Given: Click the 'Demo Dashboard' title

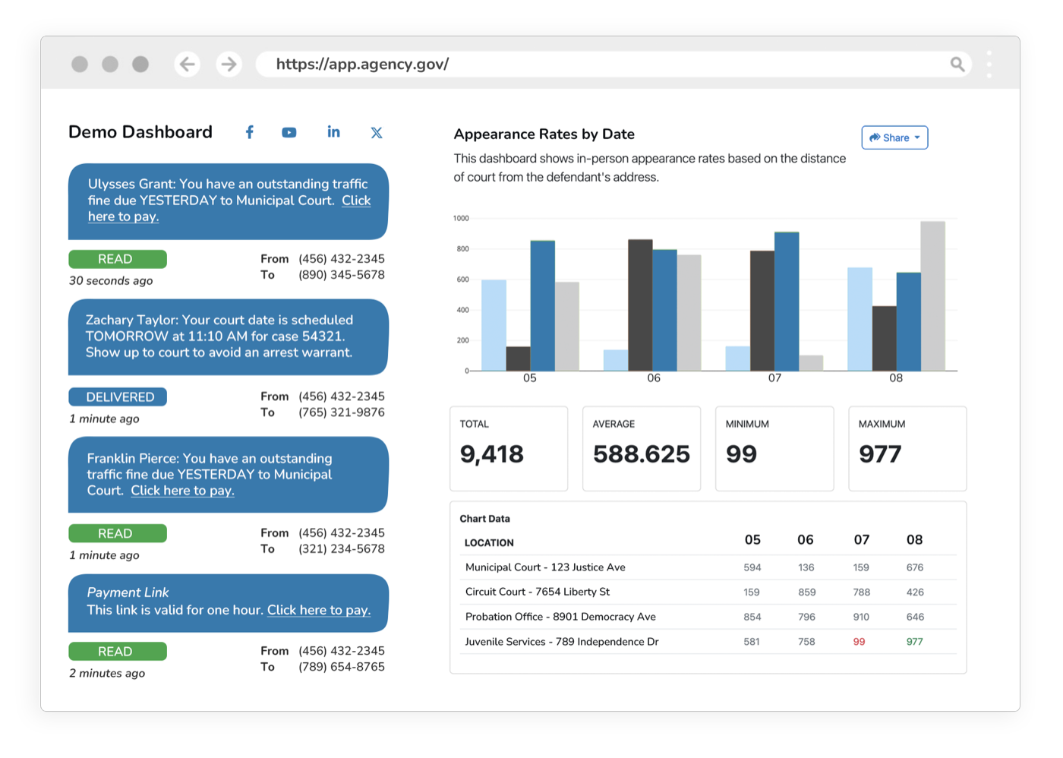Looking at the screenshot, I should (x=140, y=132).
